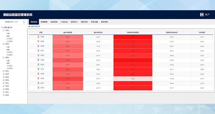Click the 42.00 cell in 8号楼 row
The image size is (215, 114).
[133, 79]
